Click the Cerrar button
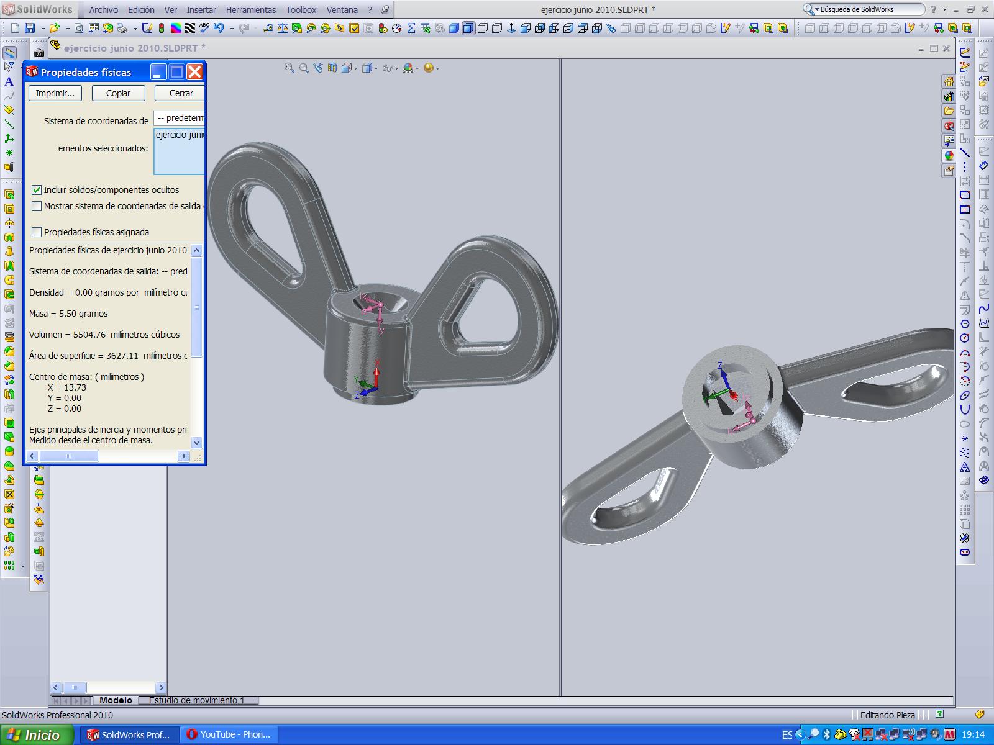This screenshot has width=994, height=745. click(x=181, y=93)
